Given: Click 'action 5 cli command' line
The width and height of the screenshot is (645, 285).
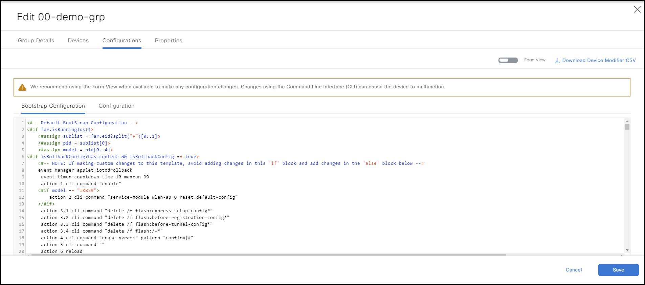Looking at the screenshot, I should pos(73,244).
